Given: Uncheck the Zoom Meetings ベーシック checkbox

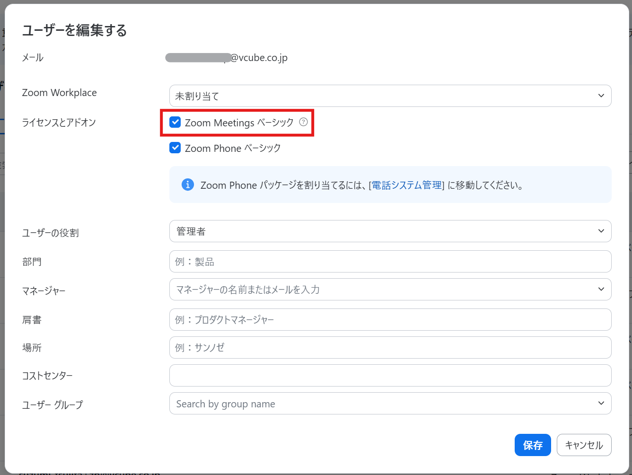Looking at the screenshot, I should pos(175,122).
